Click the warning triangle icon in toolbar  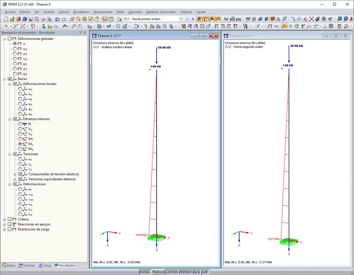tap(305, 19)
